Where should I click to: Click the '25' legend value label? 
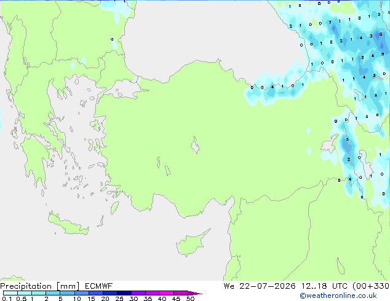[119, 299]
